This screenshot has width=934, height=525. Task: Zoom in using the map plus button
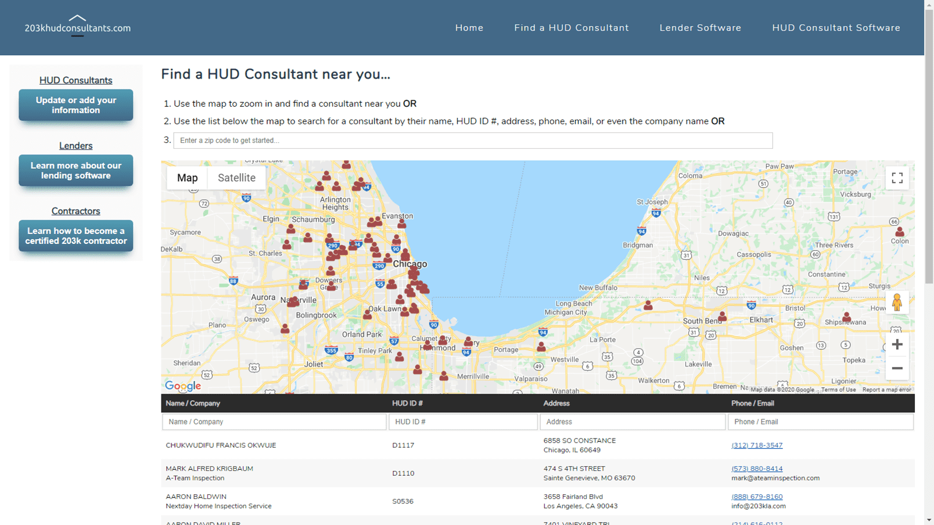pyautogui.click(x=897, y=344)
